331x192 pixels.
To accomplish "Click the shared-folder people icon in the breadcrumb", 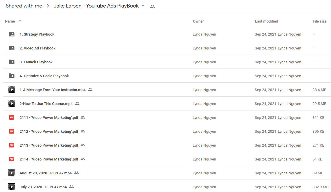I will [153, 6].
